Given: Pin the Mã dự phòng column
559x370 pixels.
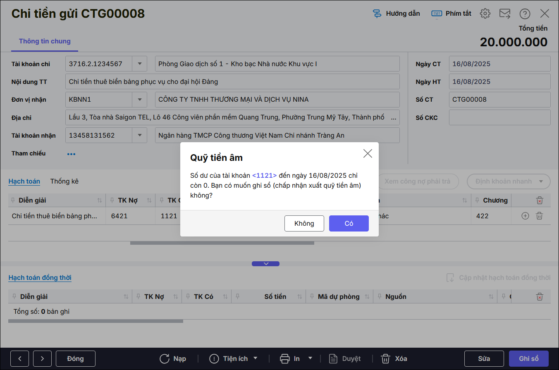Looking at the screenshot, I should pyautogui.click(x=312, y=296).
